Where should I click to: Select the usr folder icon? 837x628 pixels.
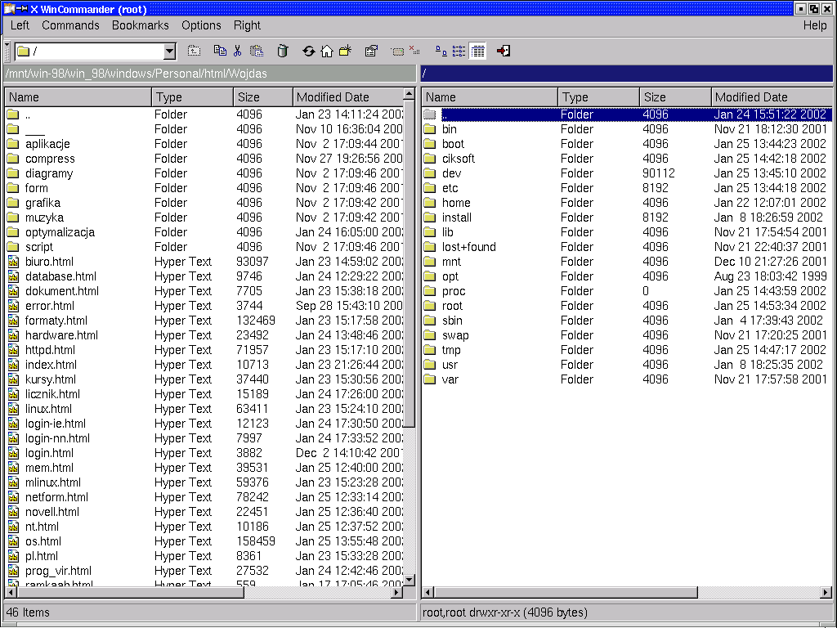point(430,365)
